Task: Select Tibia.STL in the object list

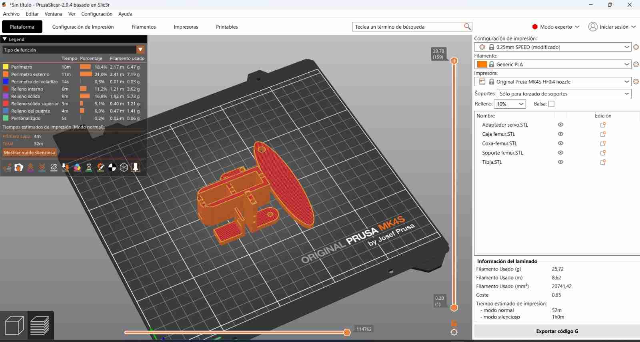Action: (x=492, y=162)
